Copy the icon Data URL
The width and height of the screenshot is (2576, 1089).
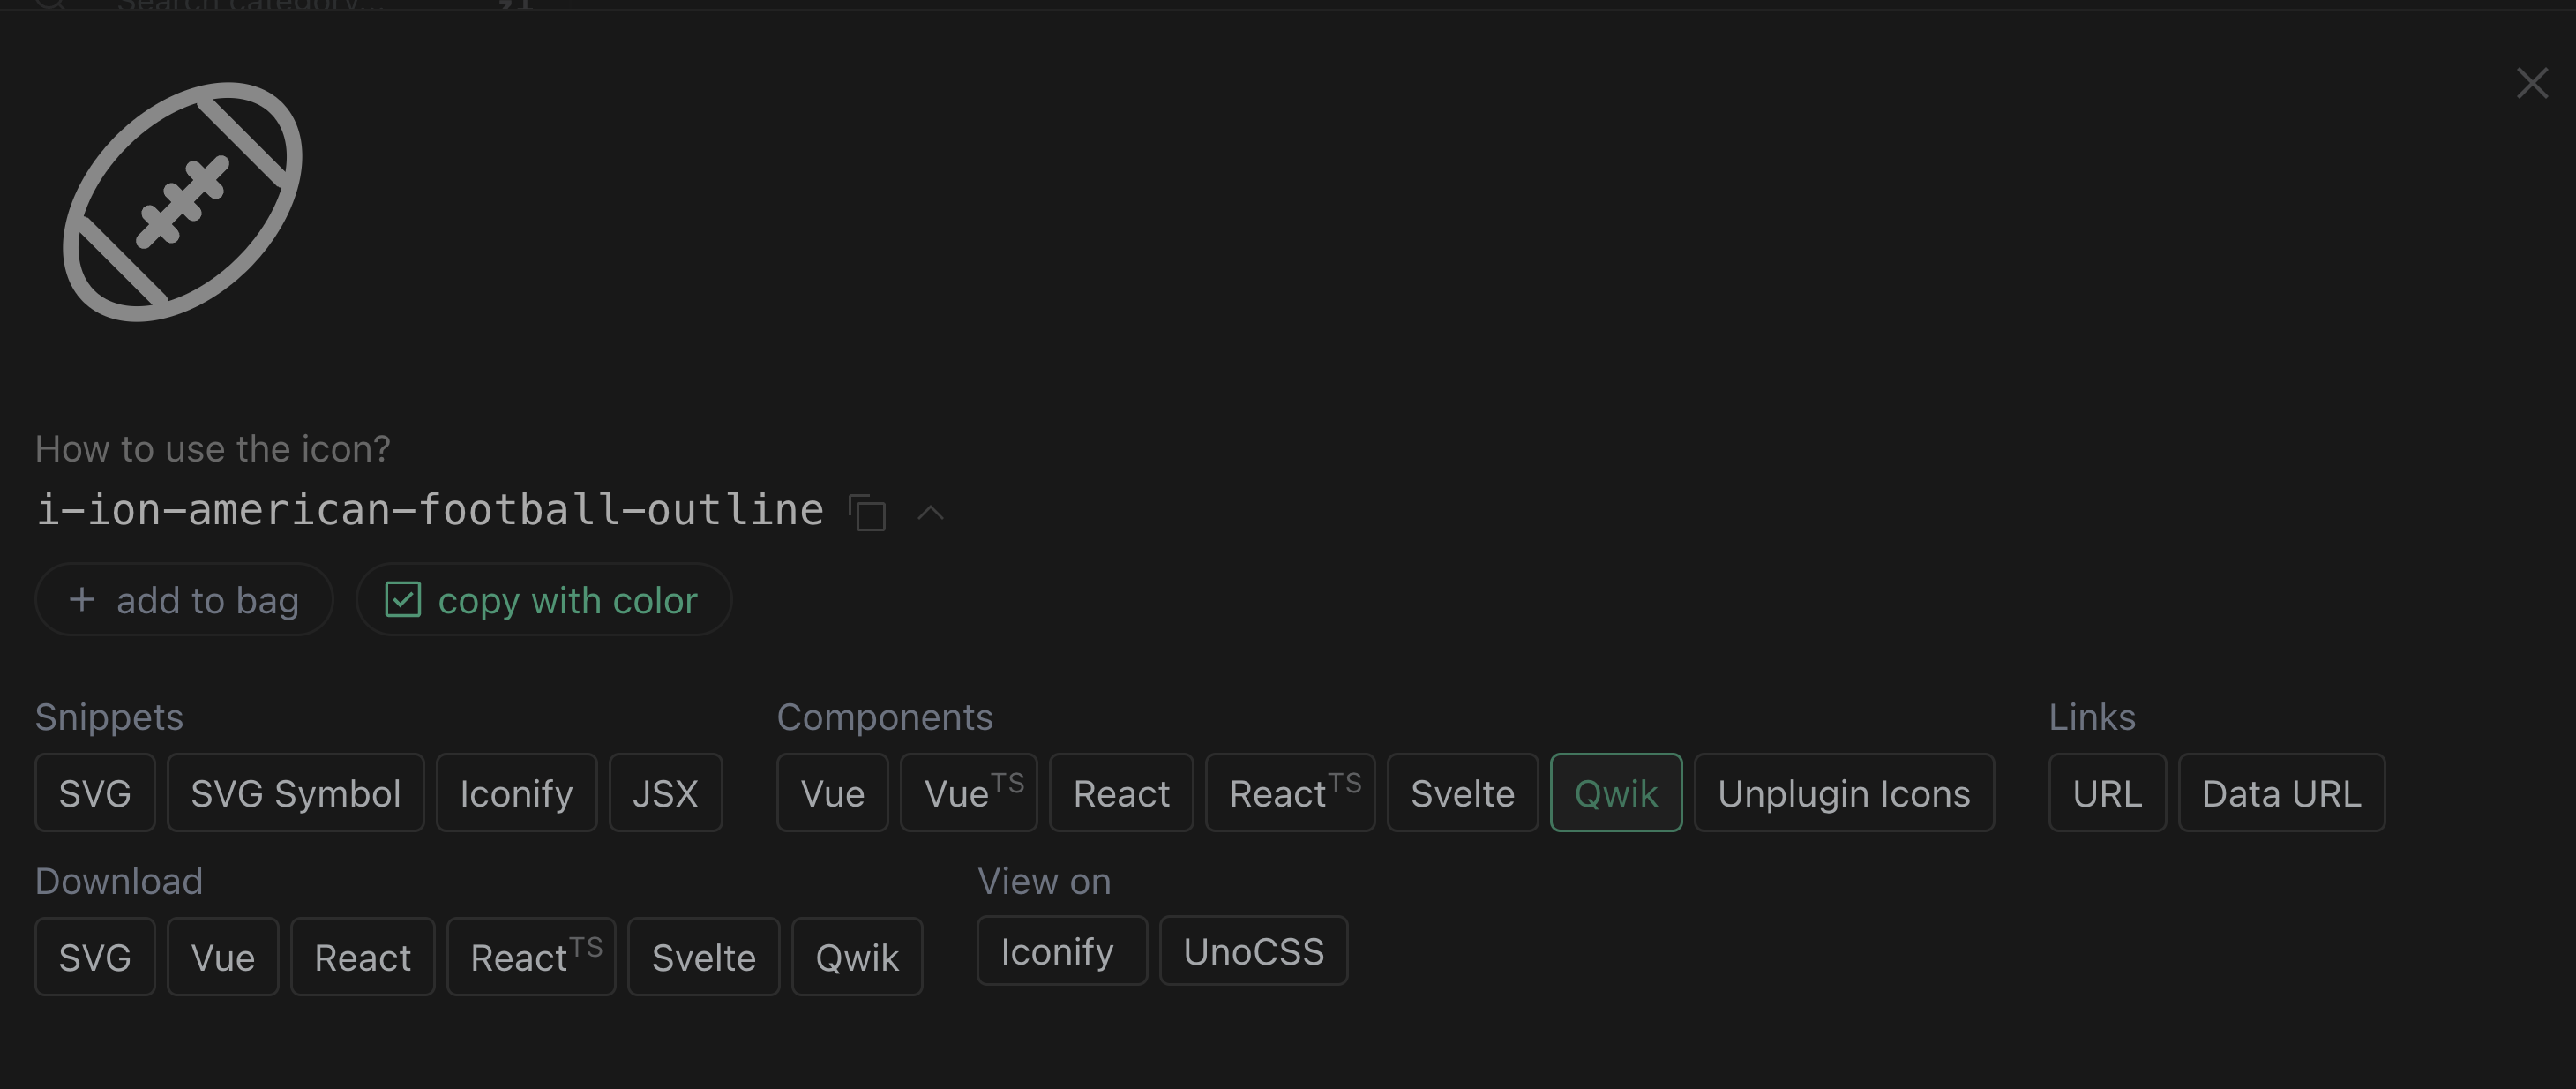[x=2281, y=793]
